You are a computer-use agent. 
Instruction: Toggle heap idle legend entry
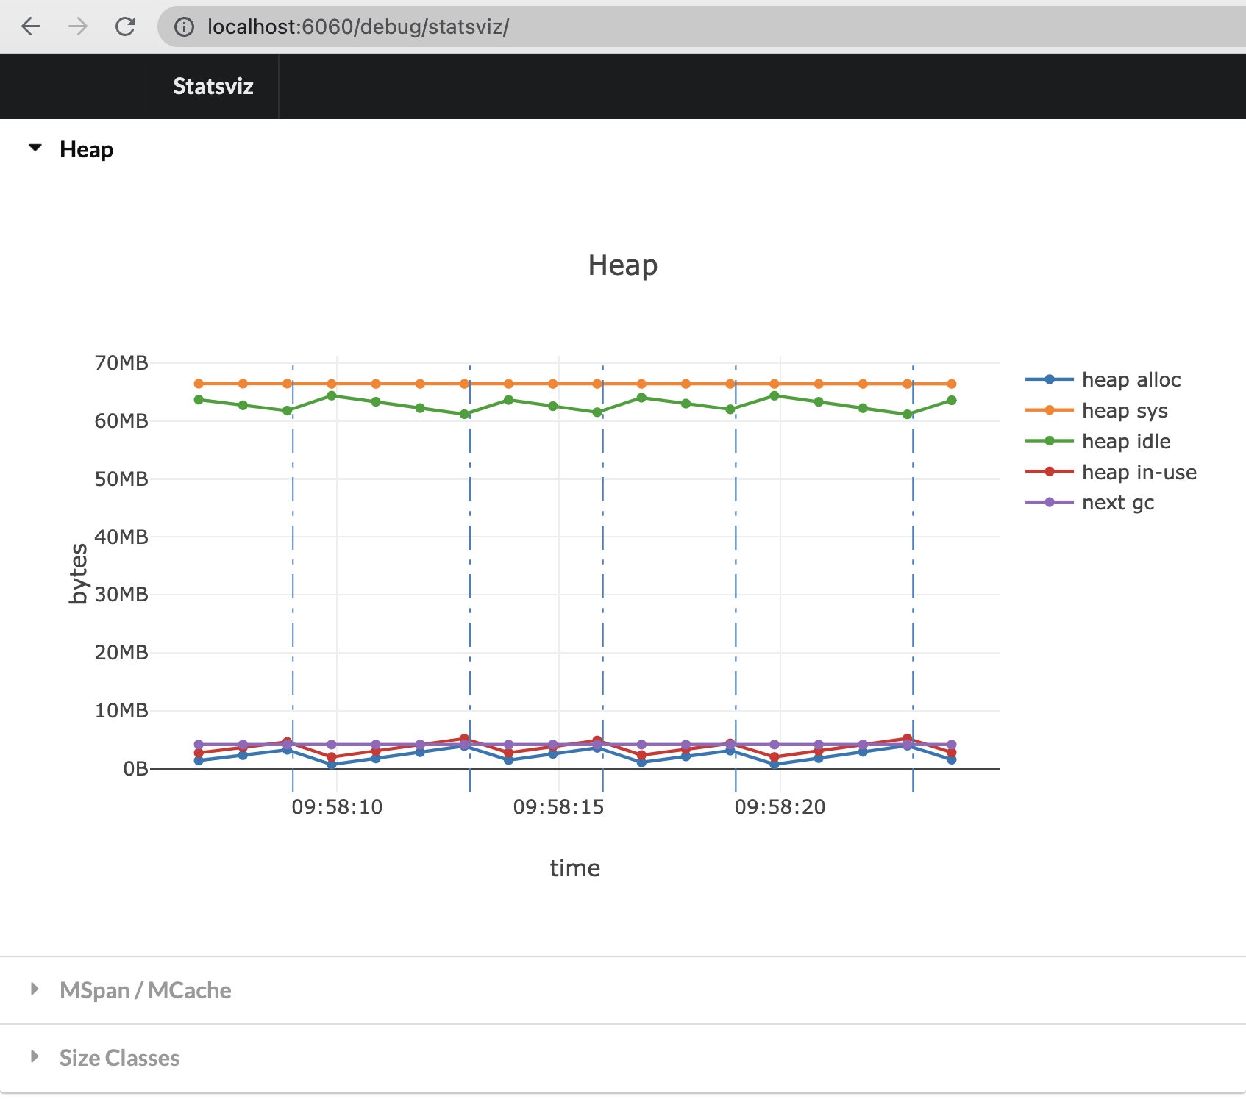coord(1125,442)
